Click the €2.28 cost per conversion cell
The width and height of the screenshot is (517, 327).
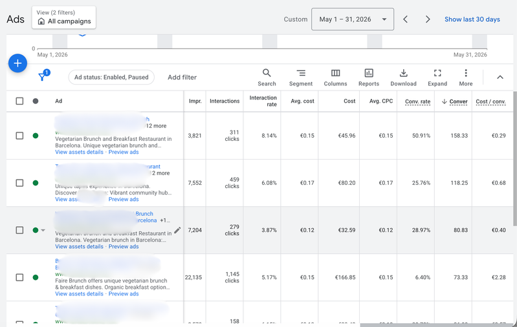(x=498, y=277)
